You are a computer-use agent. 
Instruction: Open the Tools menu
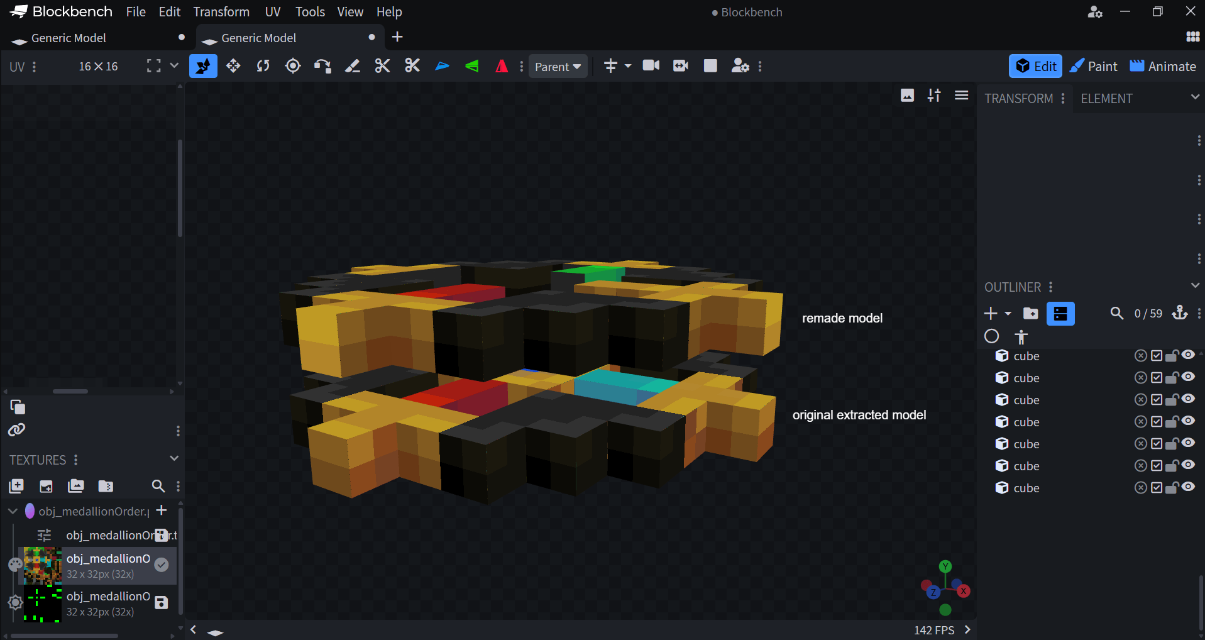[x=310, y=12]
